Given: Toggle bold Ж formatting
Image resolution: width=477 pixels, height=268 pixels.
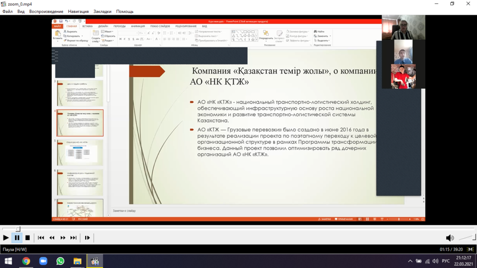Looking at the screenshot, I should (x=120, y=39).
